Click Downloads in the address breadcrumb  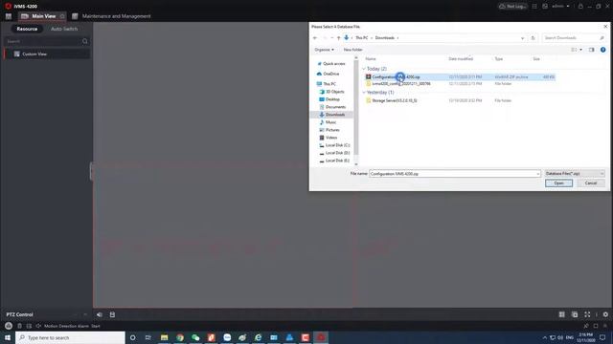point(385,38)
